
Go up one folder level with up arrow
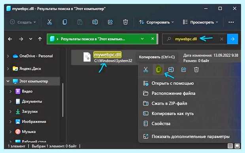[x=40, y=39]
